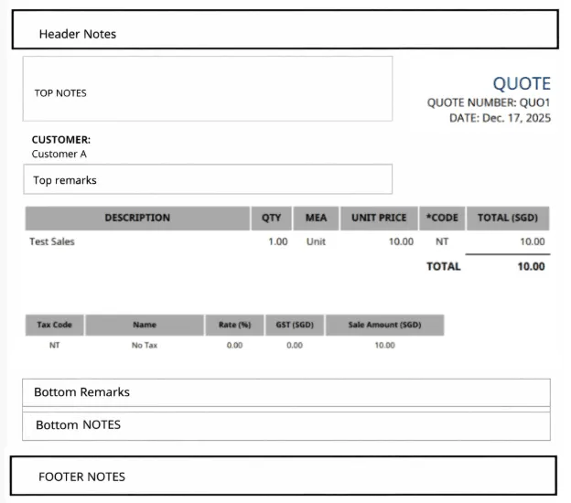571x503 pixels.
Task: Select the Sale Amount (SGD) header
Action: (384, 325)
